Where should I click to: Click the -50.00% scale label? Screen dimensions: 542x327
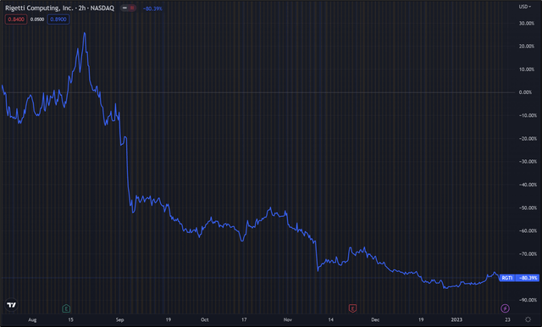tap(528, 208)
